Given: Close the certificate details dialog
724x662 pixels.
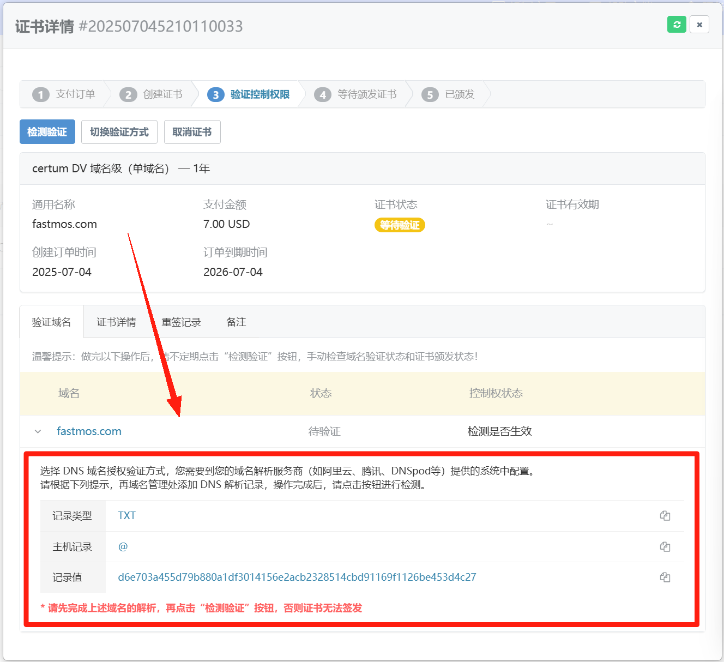Looking at the screenshot, I should (x=699, y=25).
